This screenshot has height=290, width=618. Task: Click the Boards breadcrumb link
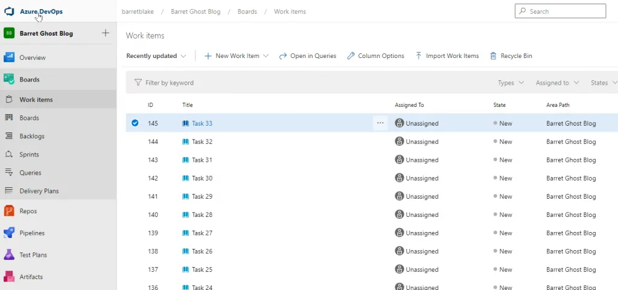tap(247, 11)
